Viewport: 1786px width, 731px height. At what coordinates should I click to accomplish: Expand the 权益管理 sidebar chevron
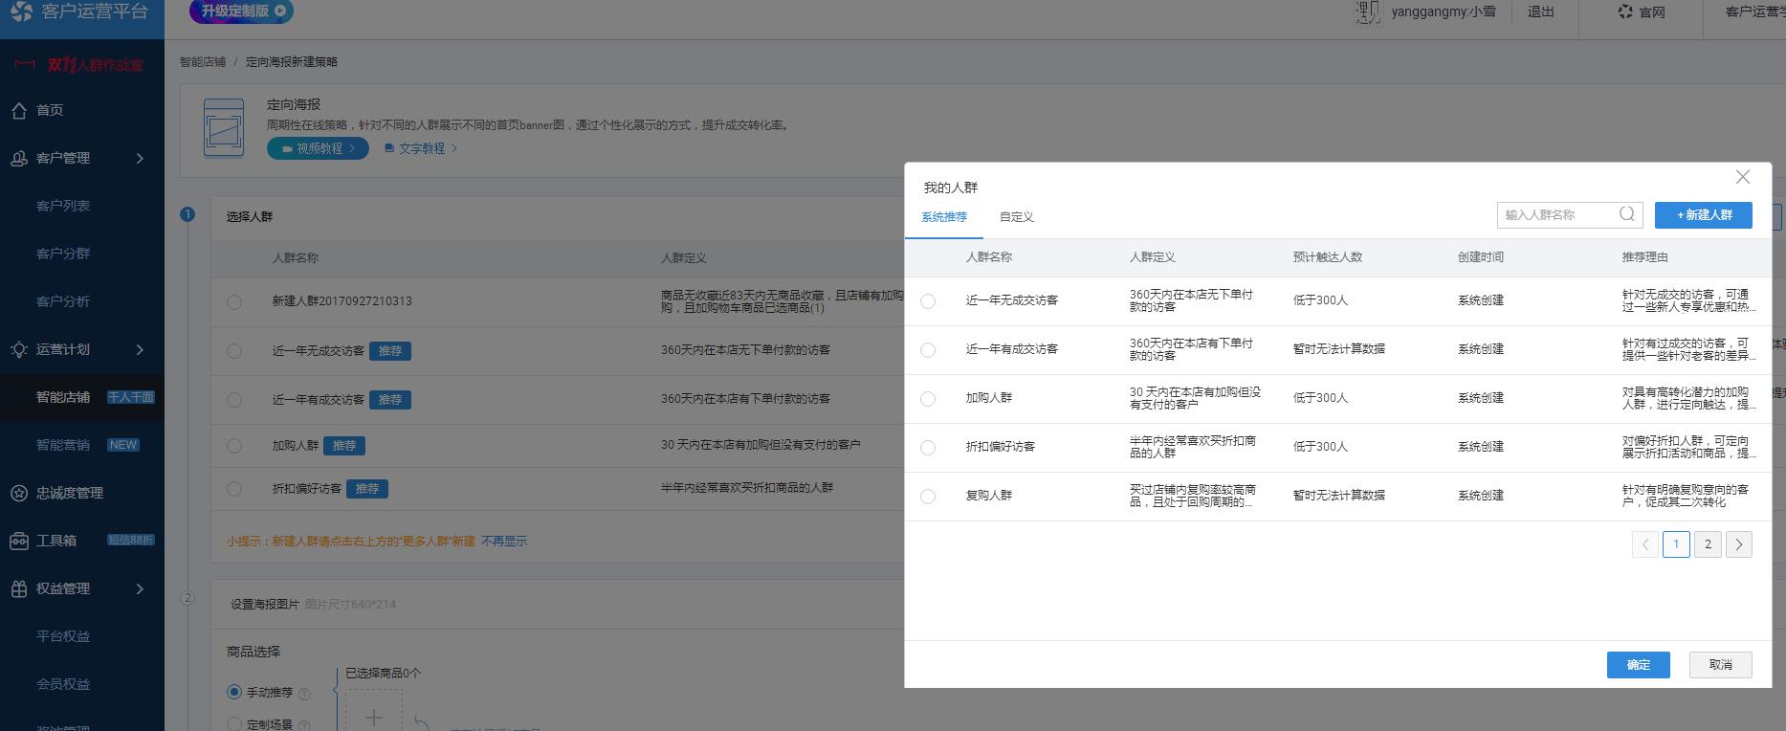tap(140, 588)
